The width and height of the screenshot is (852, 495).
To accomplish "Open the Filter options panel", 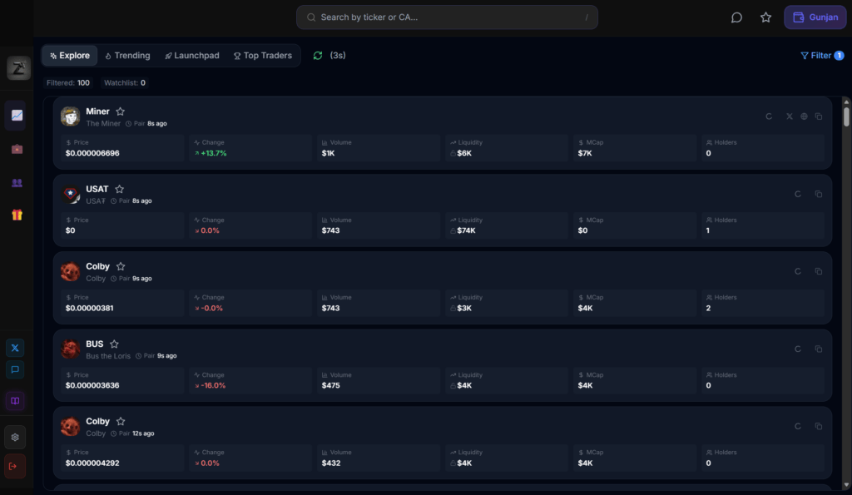I will coord(821,56).
